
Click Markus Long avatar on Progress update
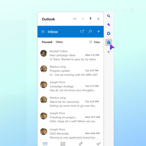point(44,69)
